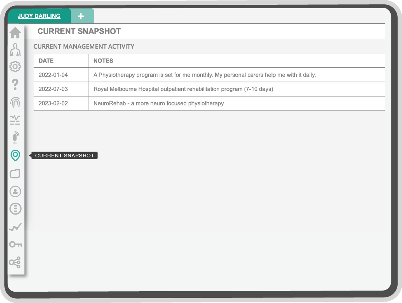This screenshot has height=303, width=402.
Task: Select the 2022-01-04 Physiotherapy program row
Action: click(x=209, y=75)
